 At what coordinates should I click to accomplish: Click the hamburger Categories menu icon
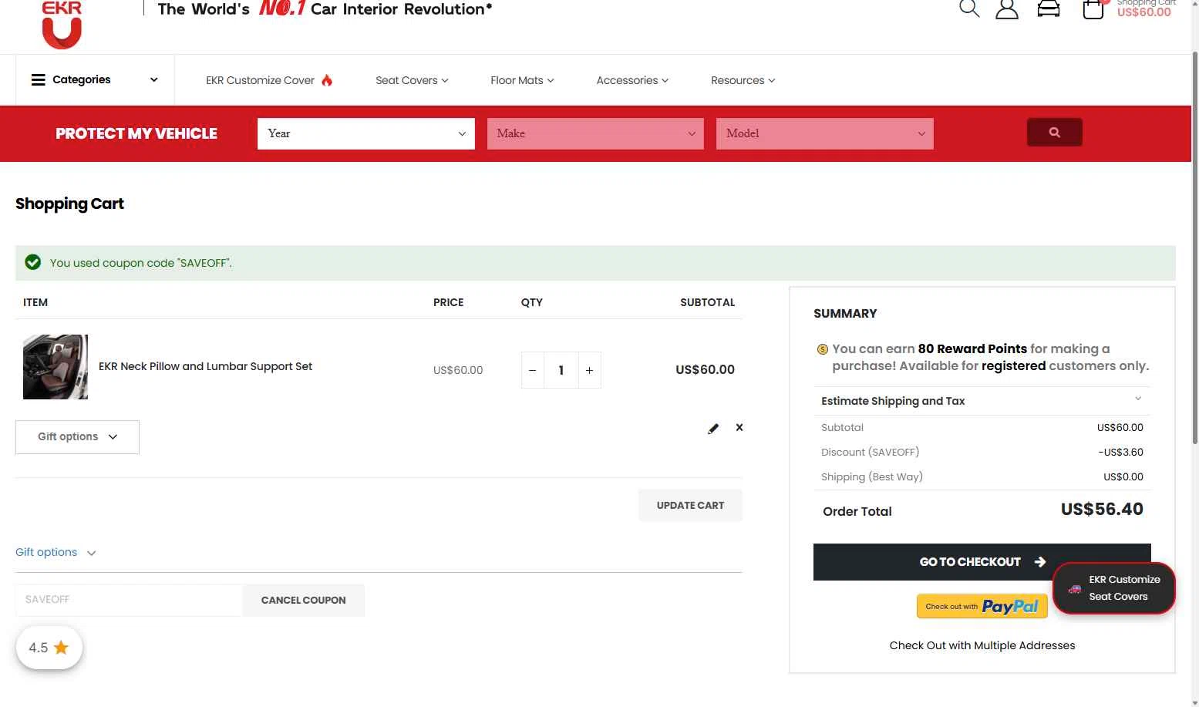click(x=38, y=79)
